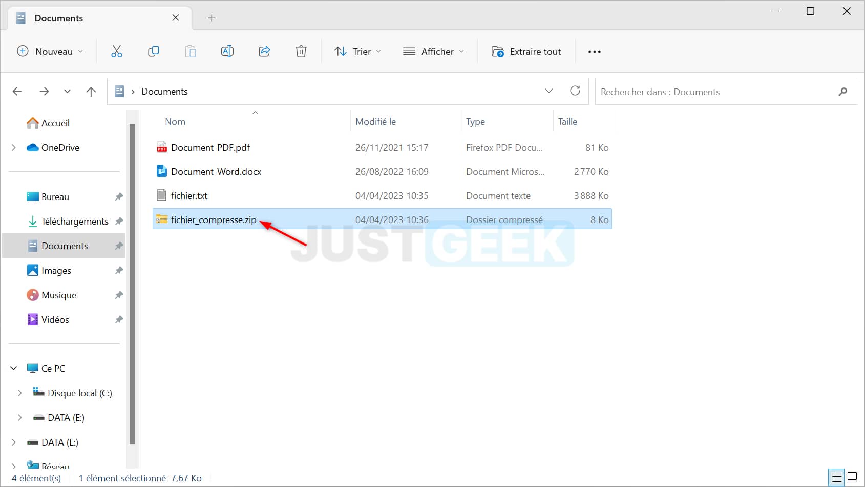Expand the OneDrive tree node
This screenshot has height=487, width=865.
coord(14,147)
